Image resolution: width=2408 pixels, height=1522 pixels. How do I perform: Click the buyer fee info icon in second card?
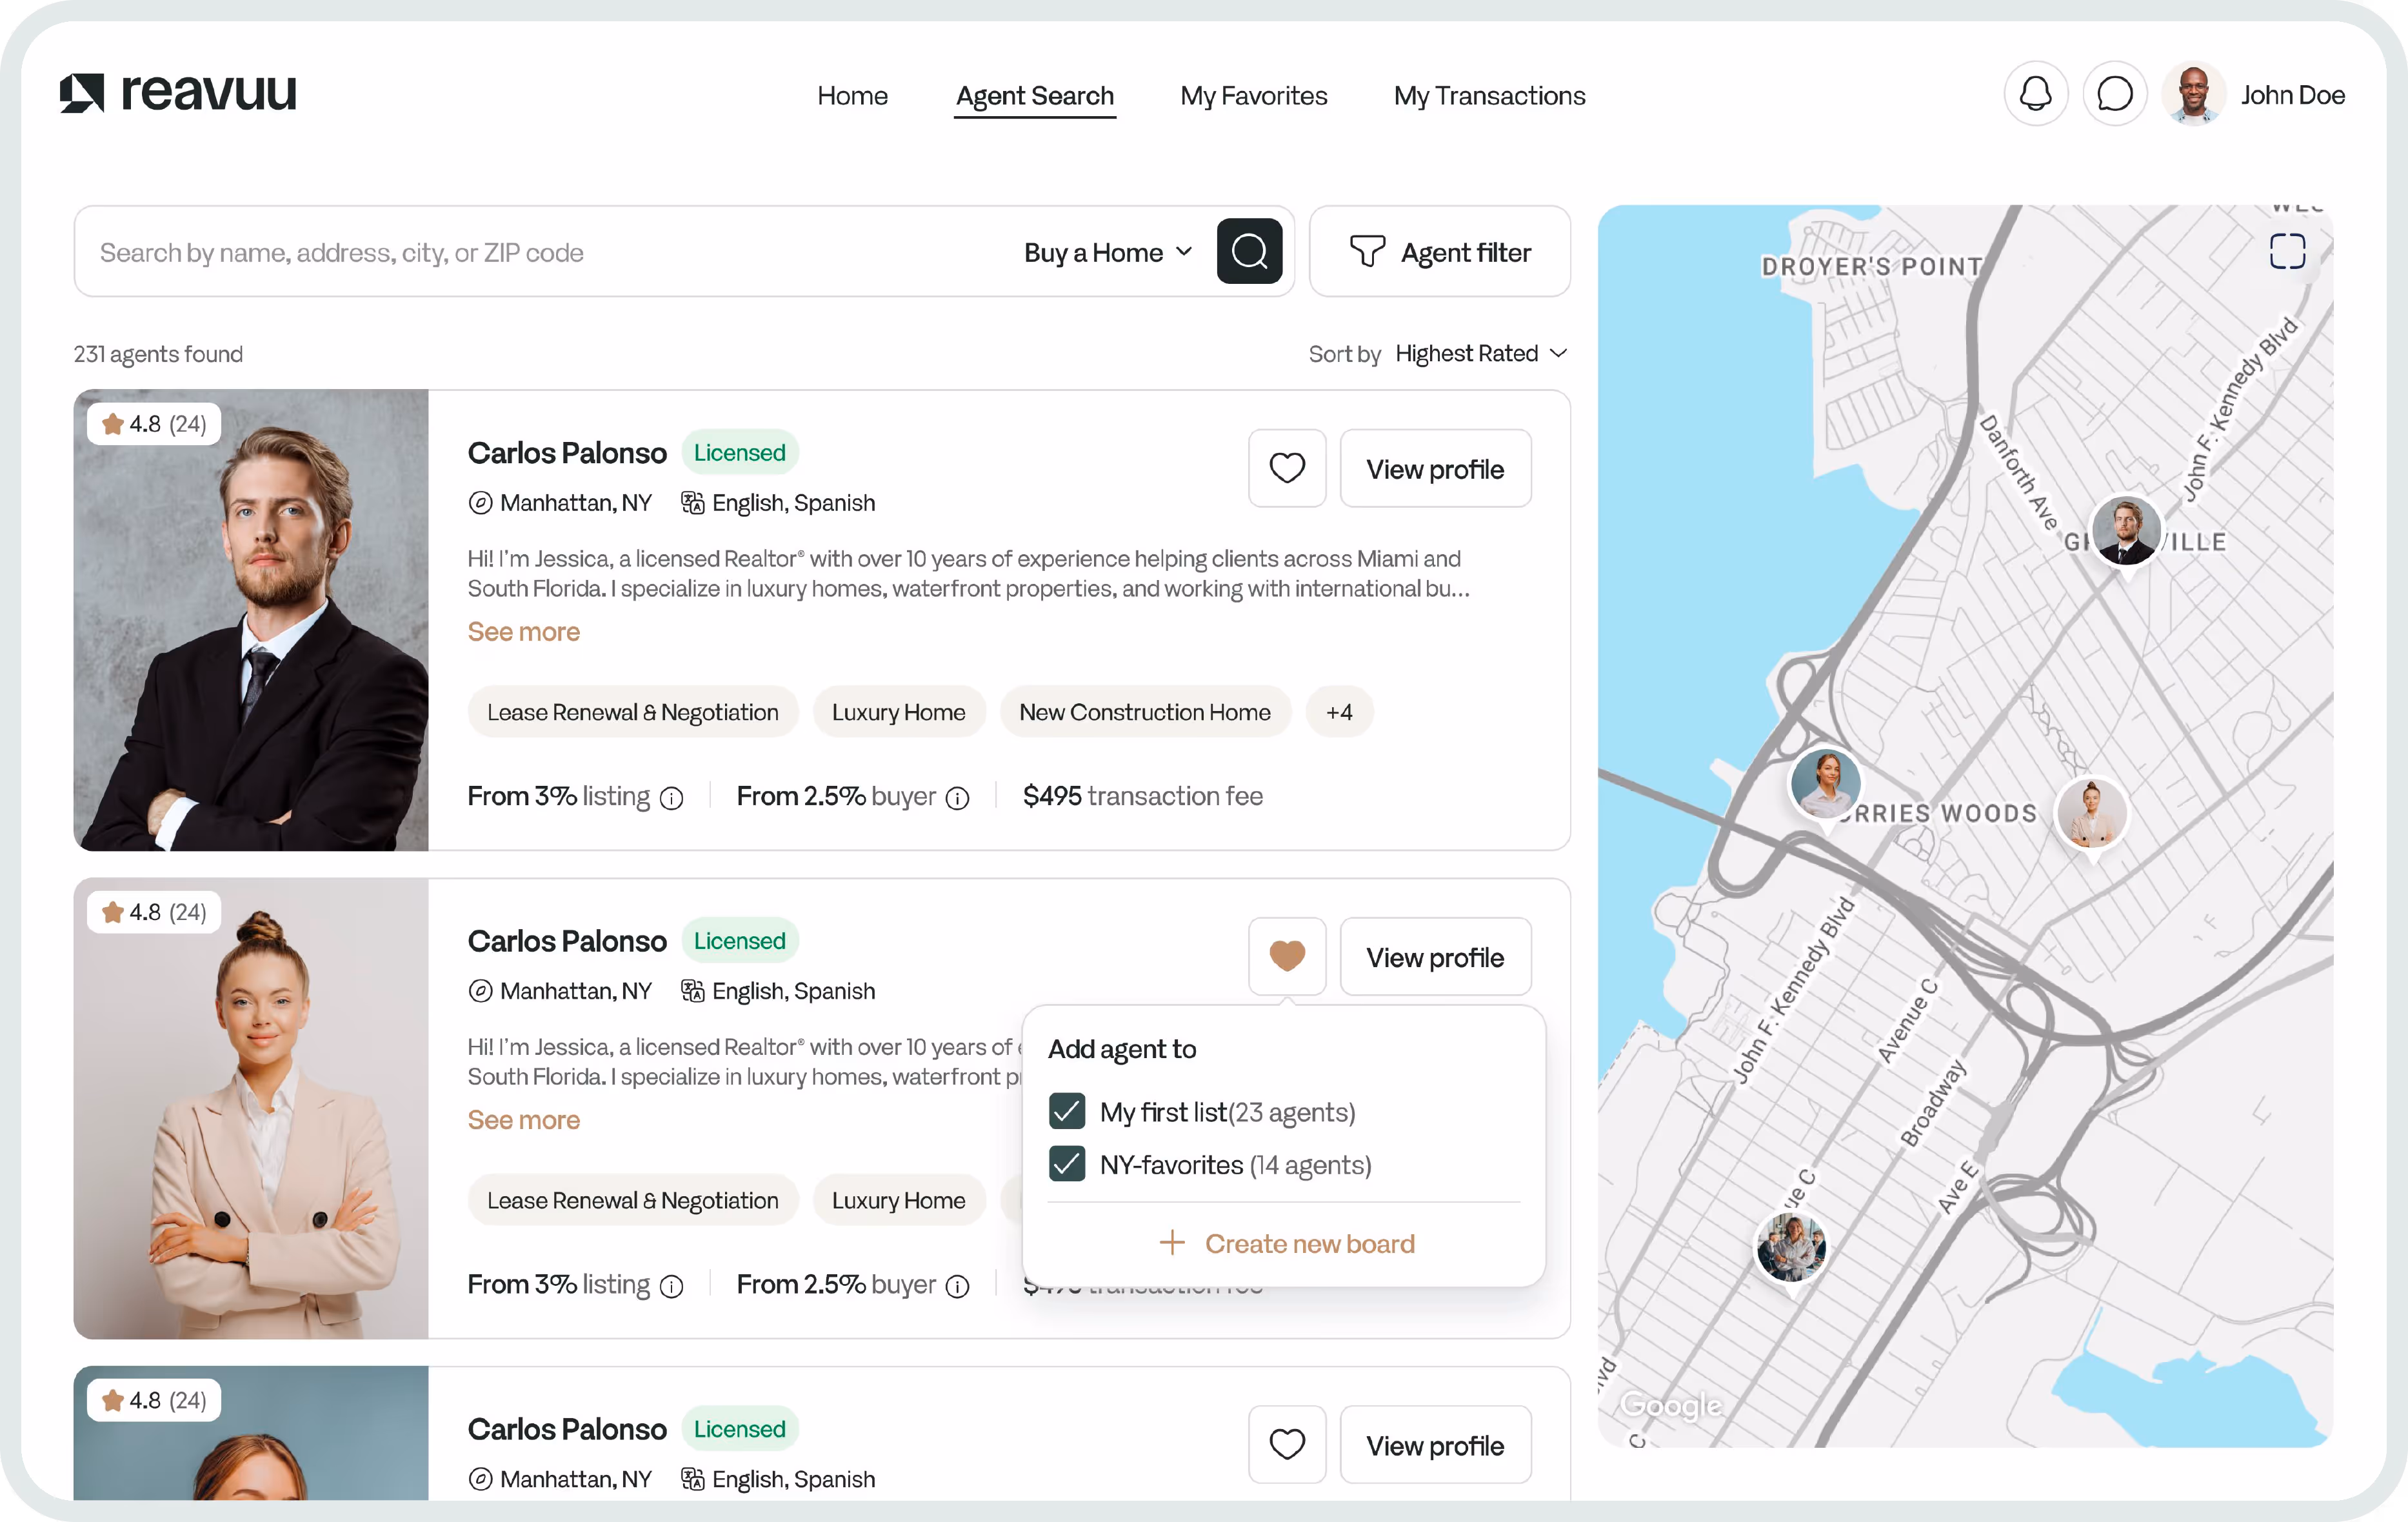pyautogui.click(x=957, y=1286)
